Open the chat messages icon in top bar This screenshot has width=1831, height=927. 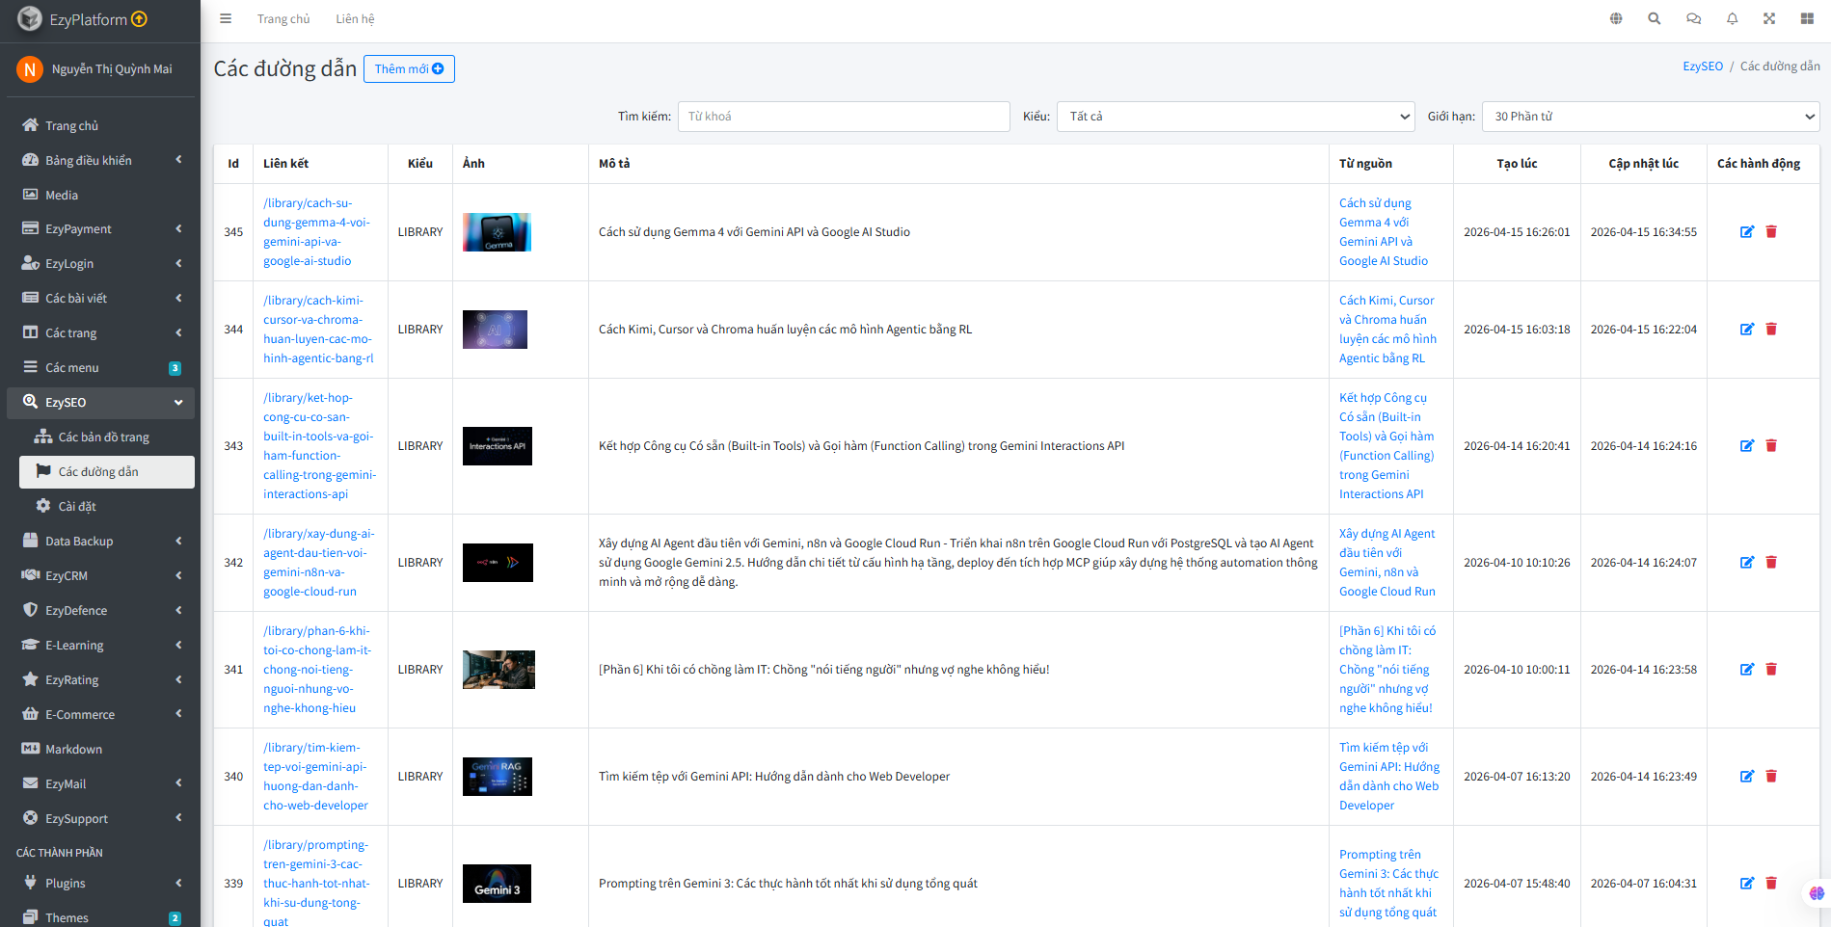[1693, 18]
